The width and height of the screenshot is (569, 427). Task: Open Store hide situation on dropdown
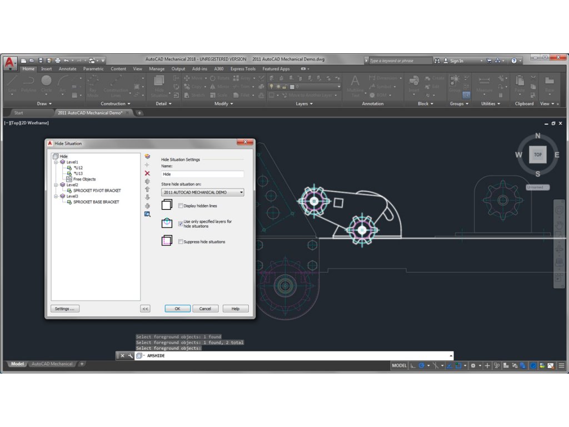coord(202,192)
